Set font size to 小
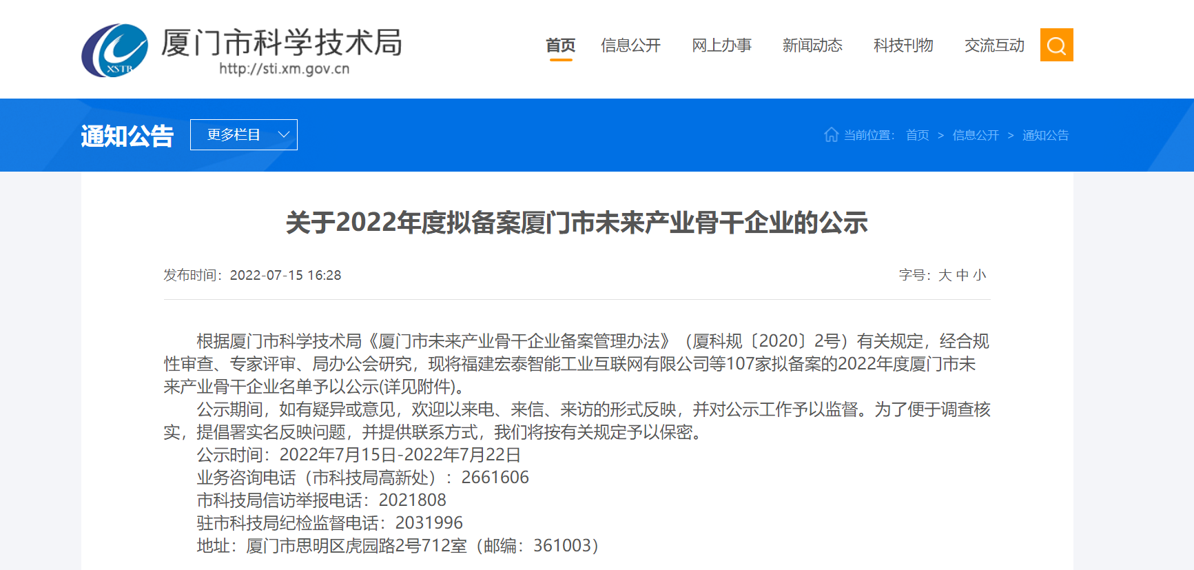1194x570 pixels. (x=980, y=276)
